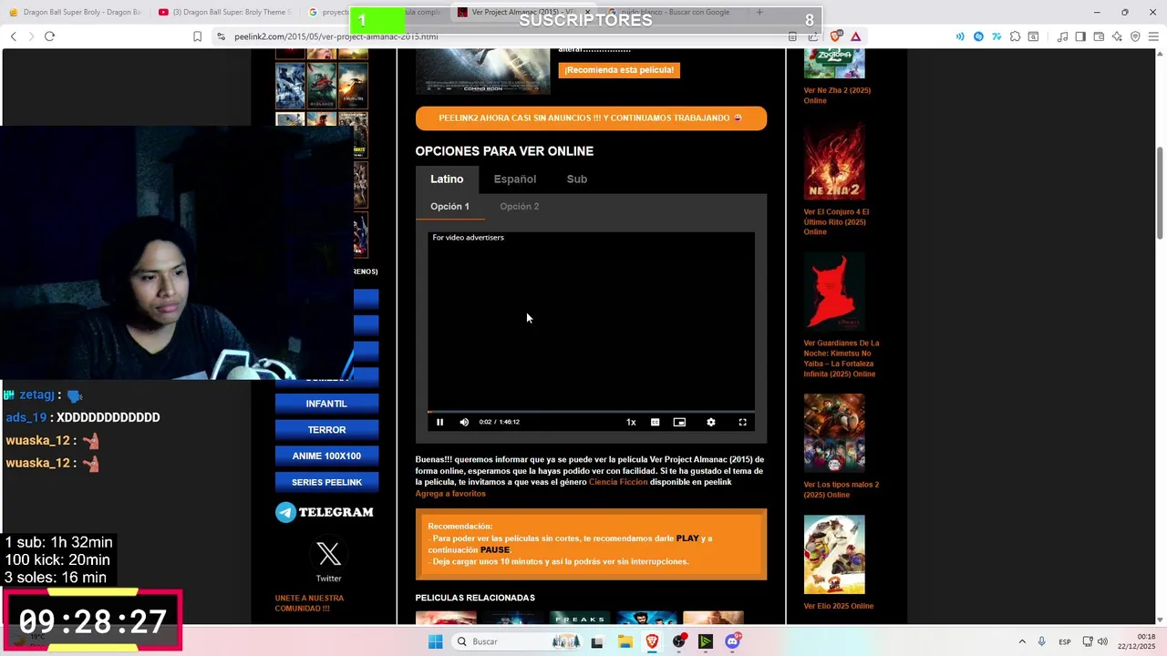Screen dimensions: 1167x656
Task: Open the Task View taskbar icon
Action: (x=597, y=641)
